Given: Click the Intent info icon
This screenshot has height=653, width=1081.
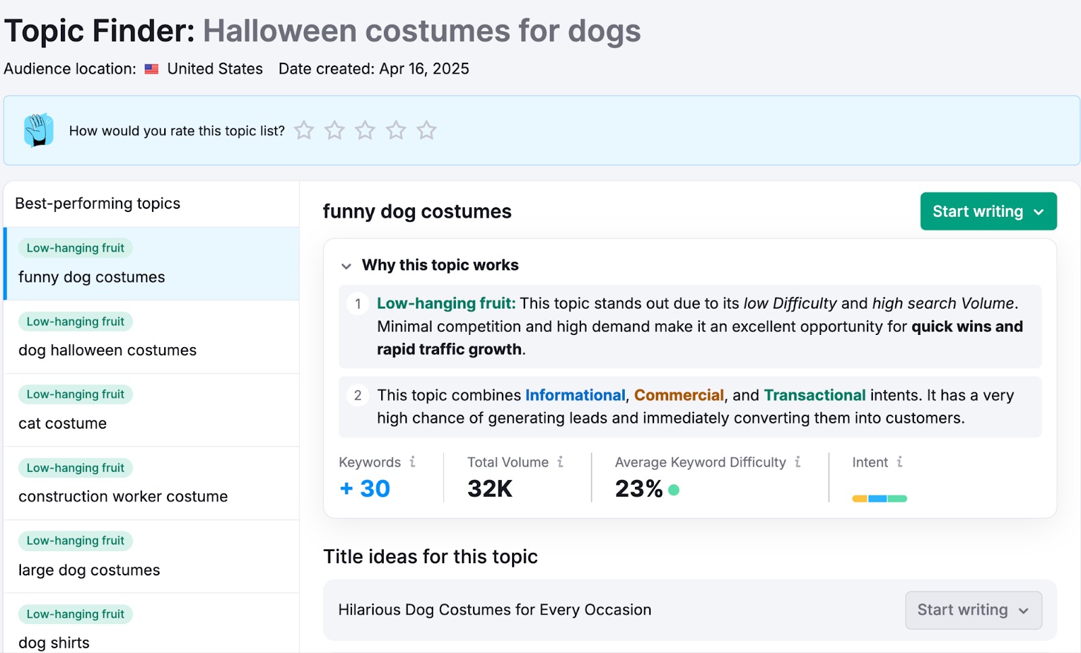Looking at the screenshot, I should pyautogui.click(x=900, y=462).
